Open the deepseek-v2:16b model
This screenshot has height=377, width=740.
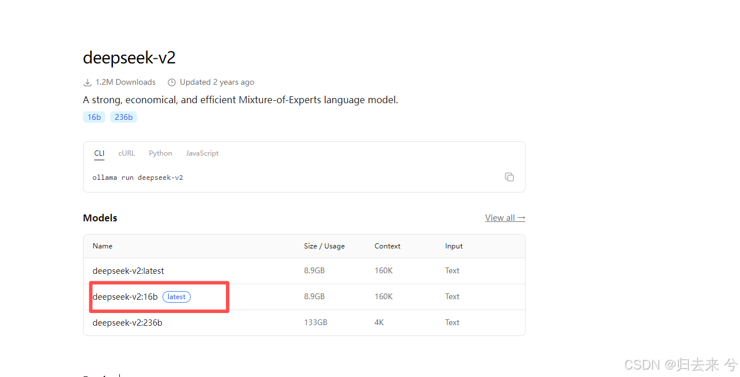click(x=125, y=297)
